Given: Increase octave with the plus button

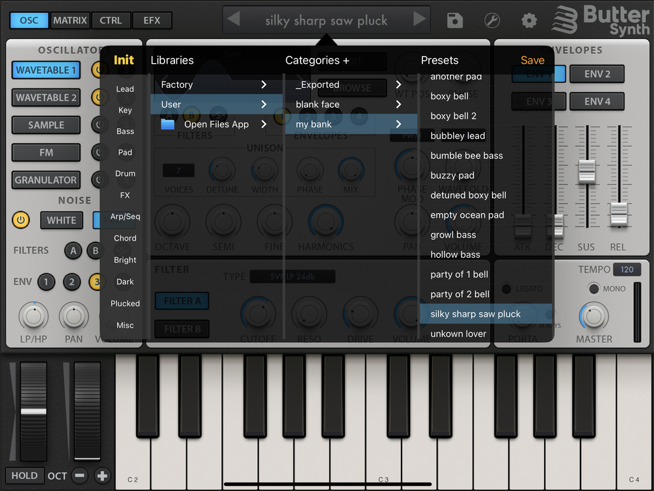Looking at the screenshot, I should click(x=102, y=475).
